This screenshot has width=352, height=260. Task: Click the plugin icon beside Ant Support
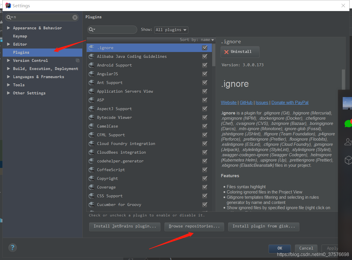(91, 83)
